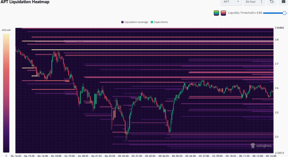Click the 04, 14:20 time axis label
Image resolution: width=288 pixels, height=157 pixels.
[x=16, y=156]
